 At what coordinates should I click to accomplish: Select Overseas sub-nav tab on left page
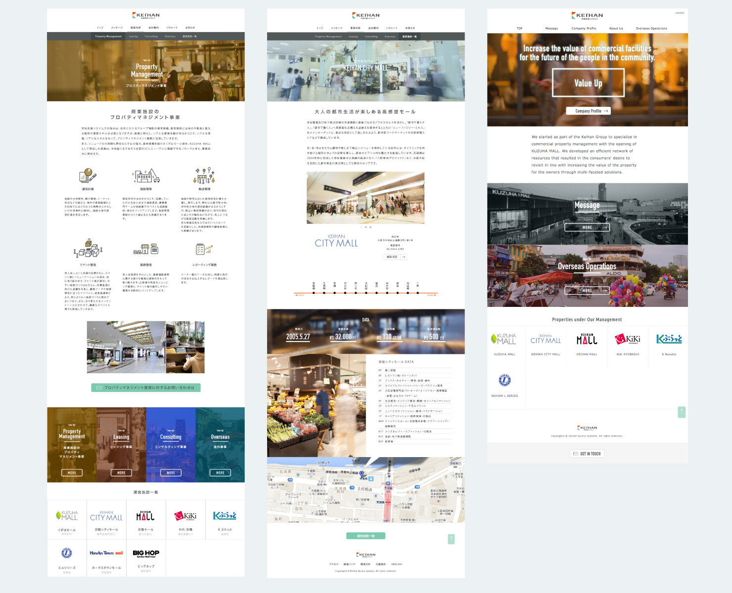click(170, 37)
